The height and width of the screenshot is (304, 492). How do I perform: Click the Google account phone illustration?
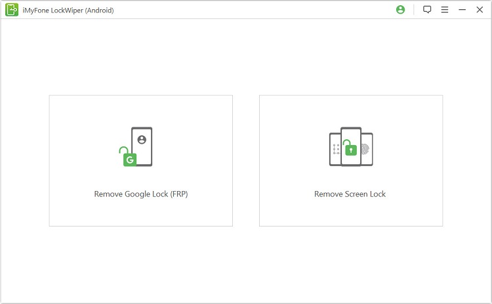pos(142,146)
